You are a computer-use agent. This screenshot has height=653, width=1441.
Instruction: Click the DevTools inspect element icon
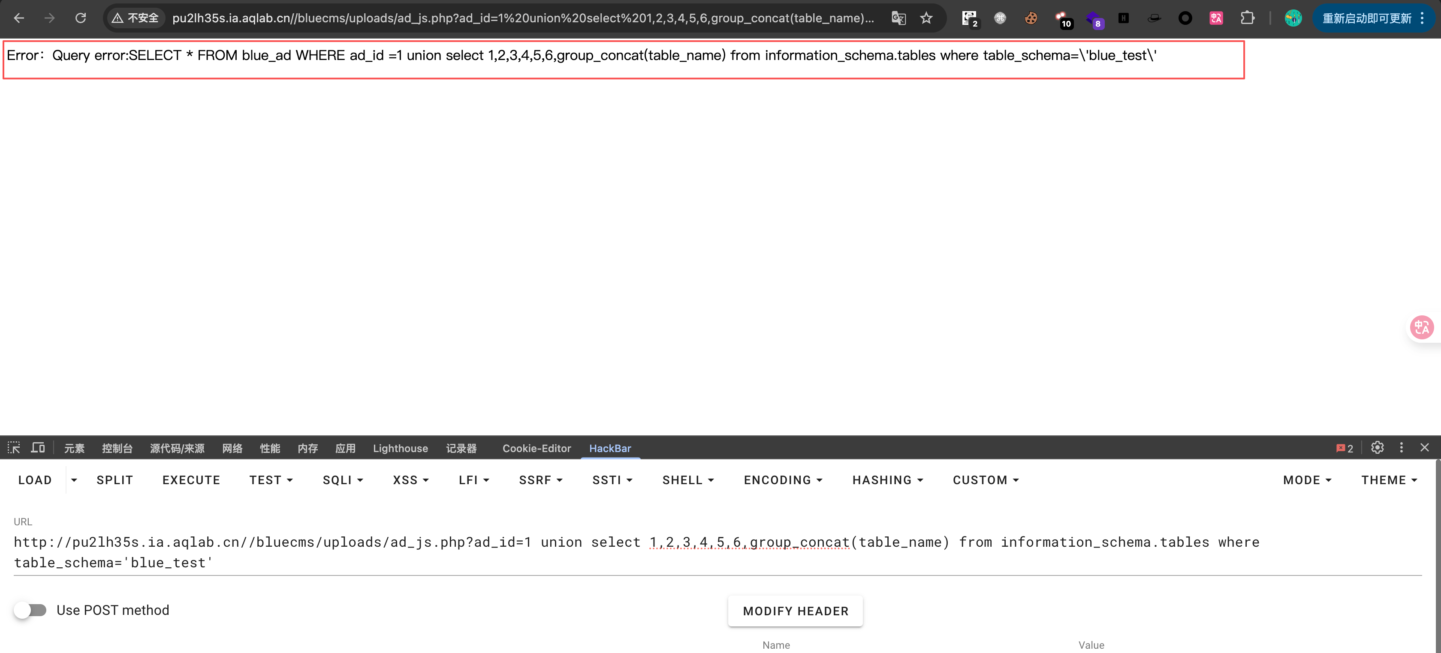point(13,448)
